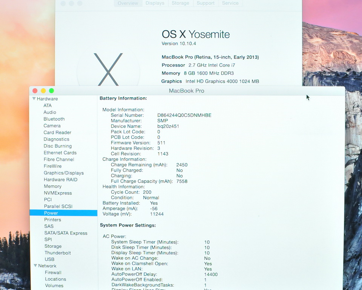Open Disc Burning details
Image resolution: width=362 pixels, height=290 pixels.
[x=58, y=146]
